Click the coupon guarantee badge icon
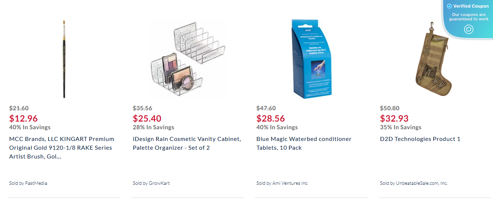The width and height of the screenshot is (493, 199). [469, 29]
